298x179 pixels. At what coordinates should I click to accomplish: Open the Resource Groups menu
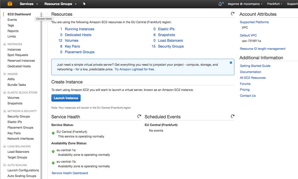coord(60,4)
